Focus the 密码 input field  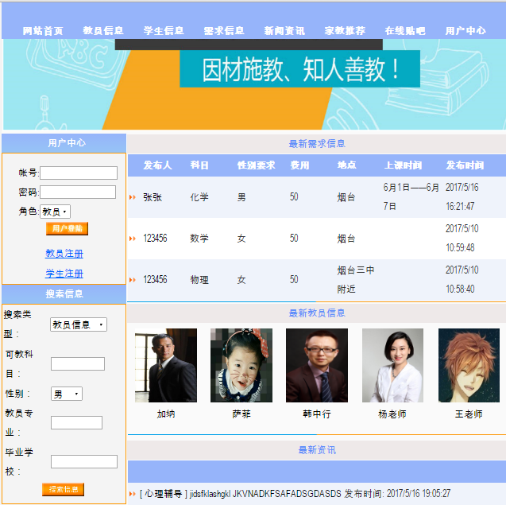[78, 192]
